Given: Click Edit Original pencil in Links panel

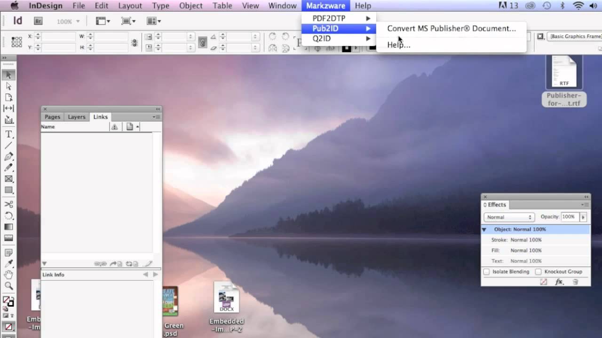Looking at the screenshot, I should click(147, 264).
